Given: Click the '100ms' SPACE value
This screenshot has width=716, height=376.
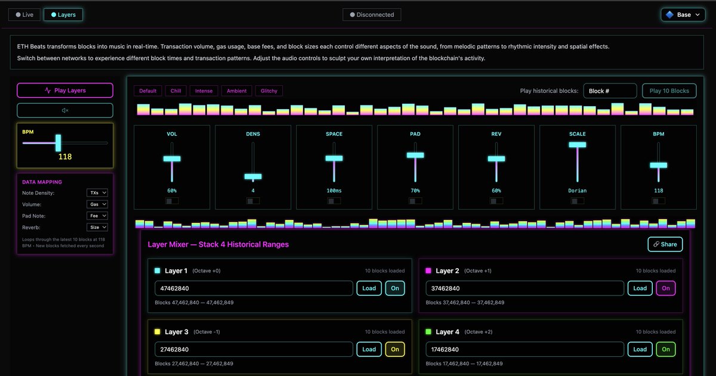Looking at the screenshot, I should tap(334, 191).
